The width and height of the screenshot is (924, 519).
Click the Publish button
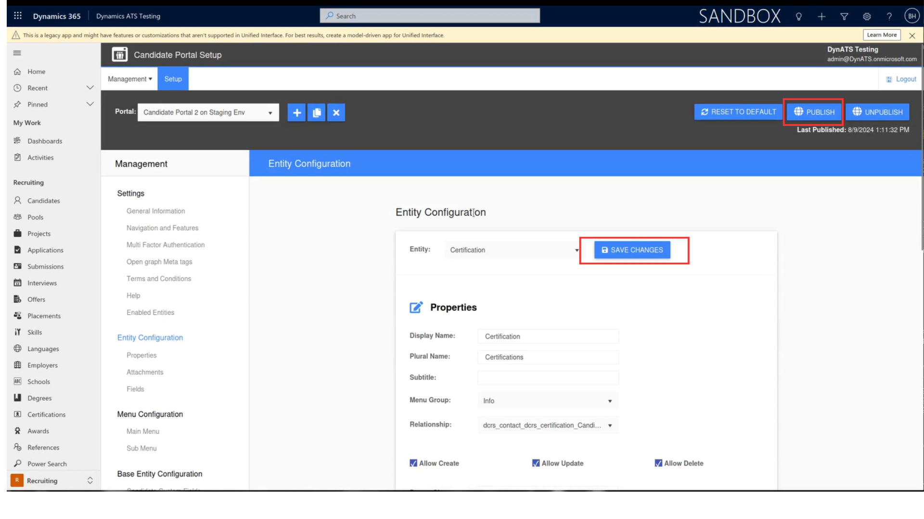tap(814, 112)
